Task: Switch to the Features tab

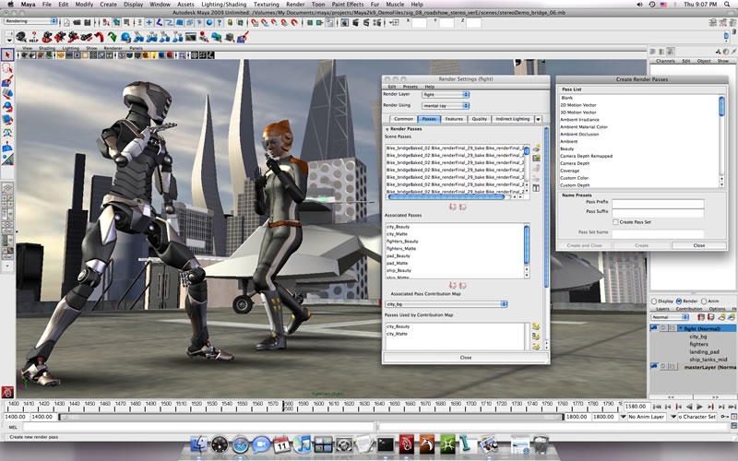Action: pos(454,119)
